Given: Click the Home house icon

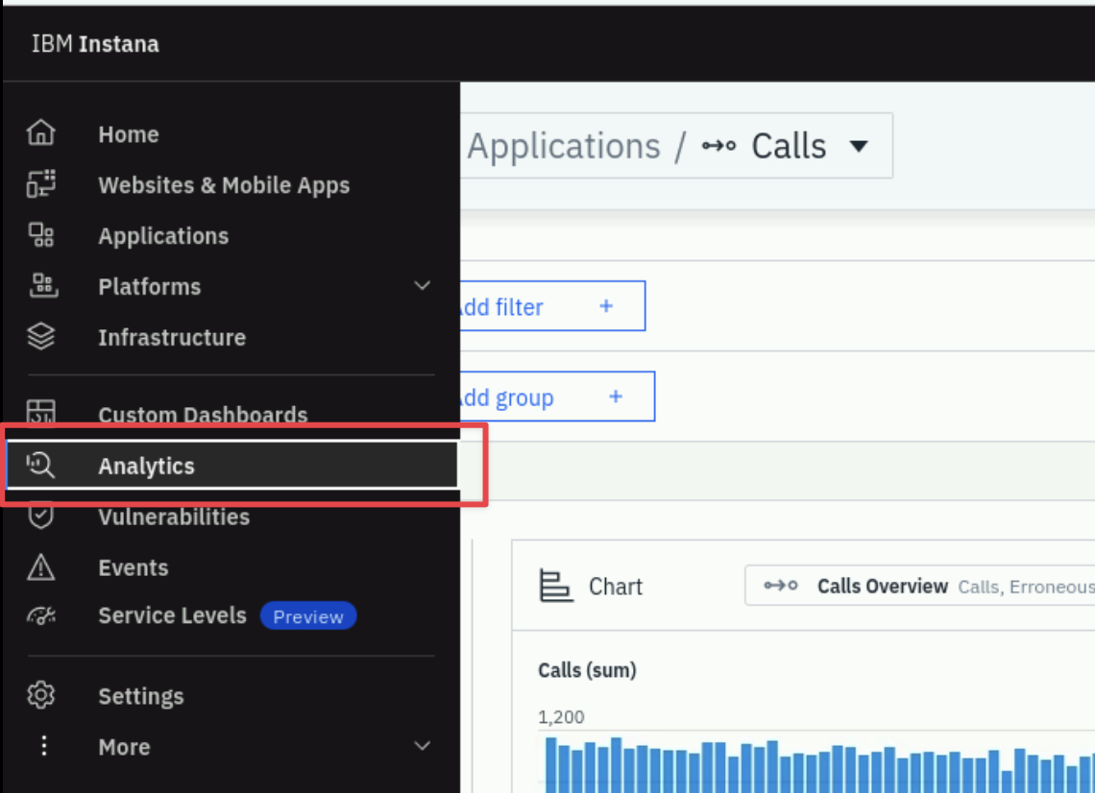Looking at the screenshot, I should 40,132.
